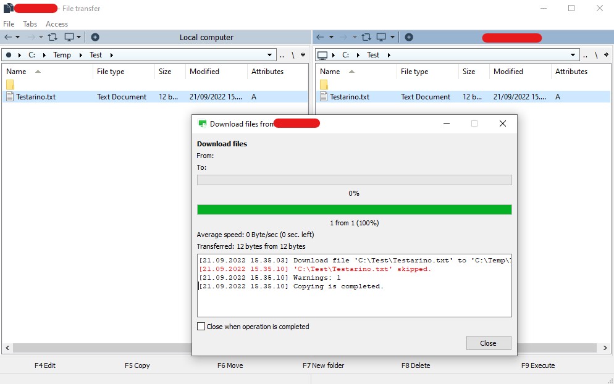Click F8 Delete in the bottom bar
This screenshot has width=614, height=384.
point(416,365)
